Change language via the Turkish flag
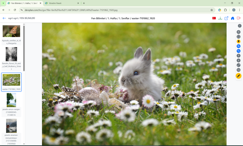Image resolution: width=243 pixels, height=146 pixels. point(214,18)
